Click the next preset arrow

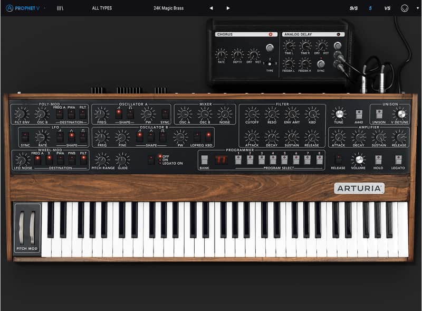227,7
